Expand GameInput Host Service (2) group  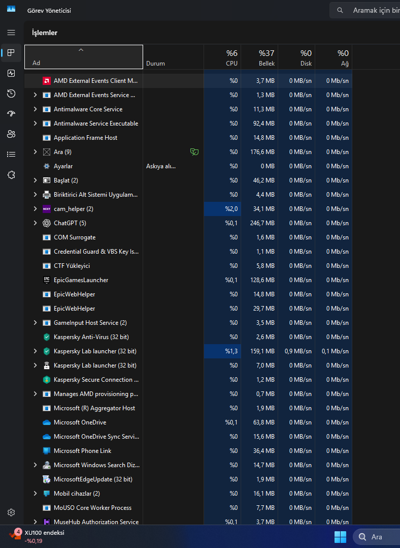[35, 323]
